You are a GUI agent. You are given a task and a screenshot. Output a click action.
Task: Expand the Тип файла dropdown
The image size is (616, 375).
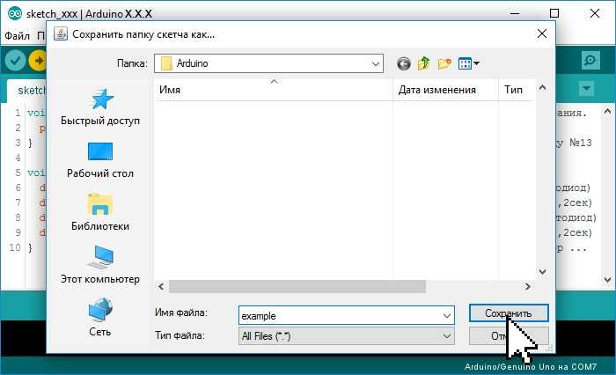[346, 336]
